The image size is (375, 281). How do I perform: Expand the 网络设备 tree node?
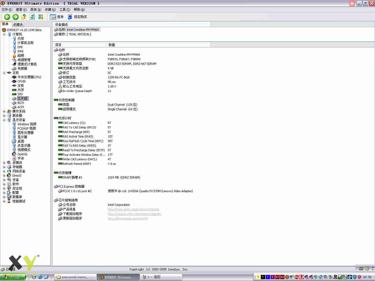pyautogui.click(x=4, y=171)
